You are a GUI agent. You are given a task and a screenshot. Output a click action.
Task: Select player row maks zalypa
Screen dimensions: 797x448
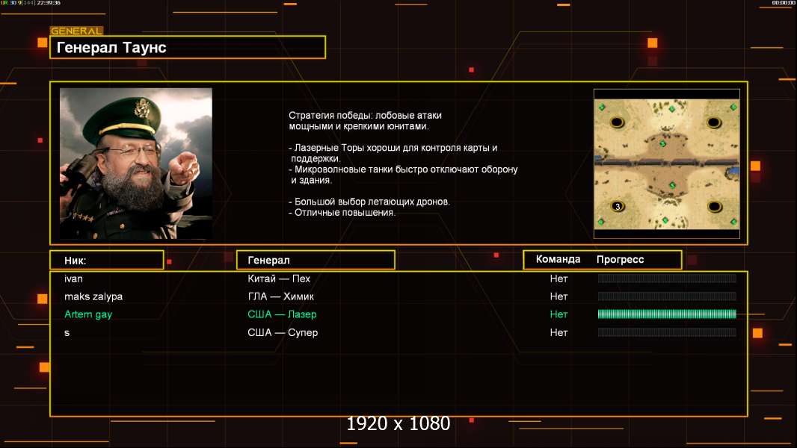pos(398,296)
